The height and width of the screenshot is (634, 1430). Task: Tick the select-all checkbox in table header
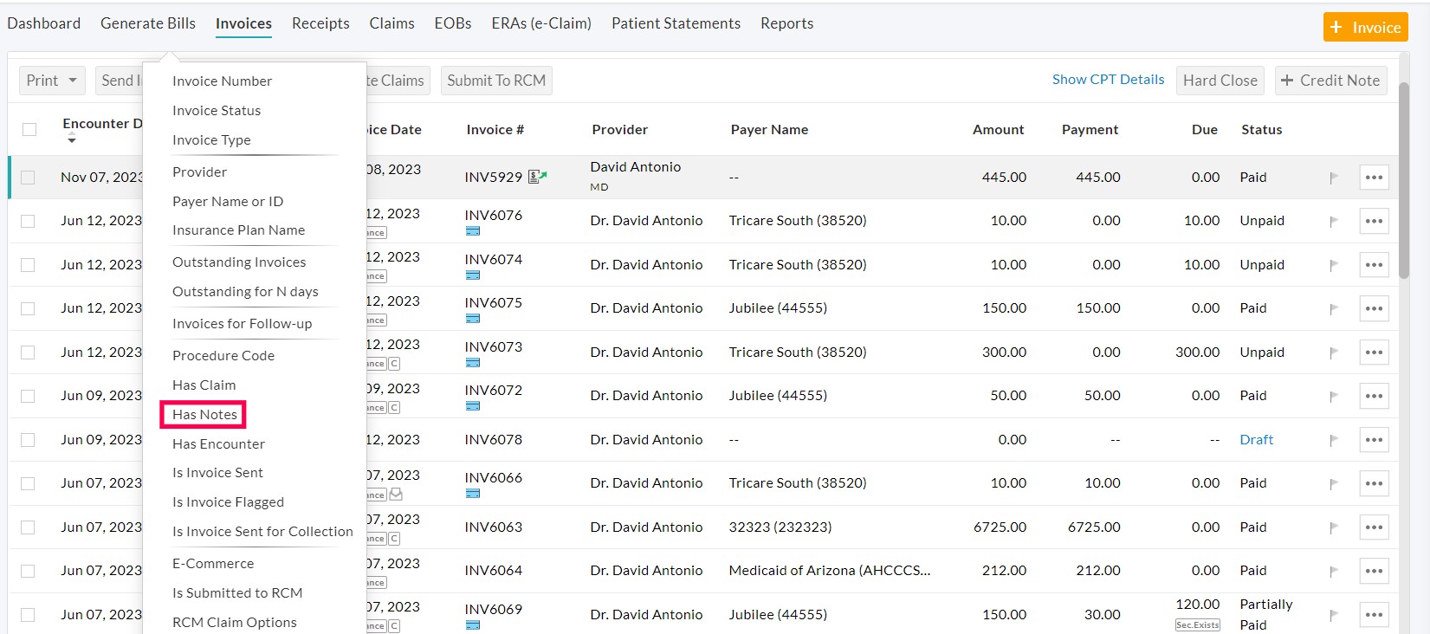tap(29, 130)
